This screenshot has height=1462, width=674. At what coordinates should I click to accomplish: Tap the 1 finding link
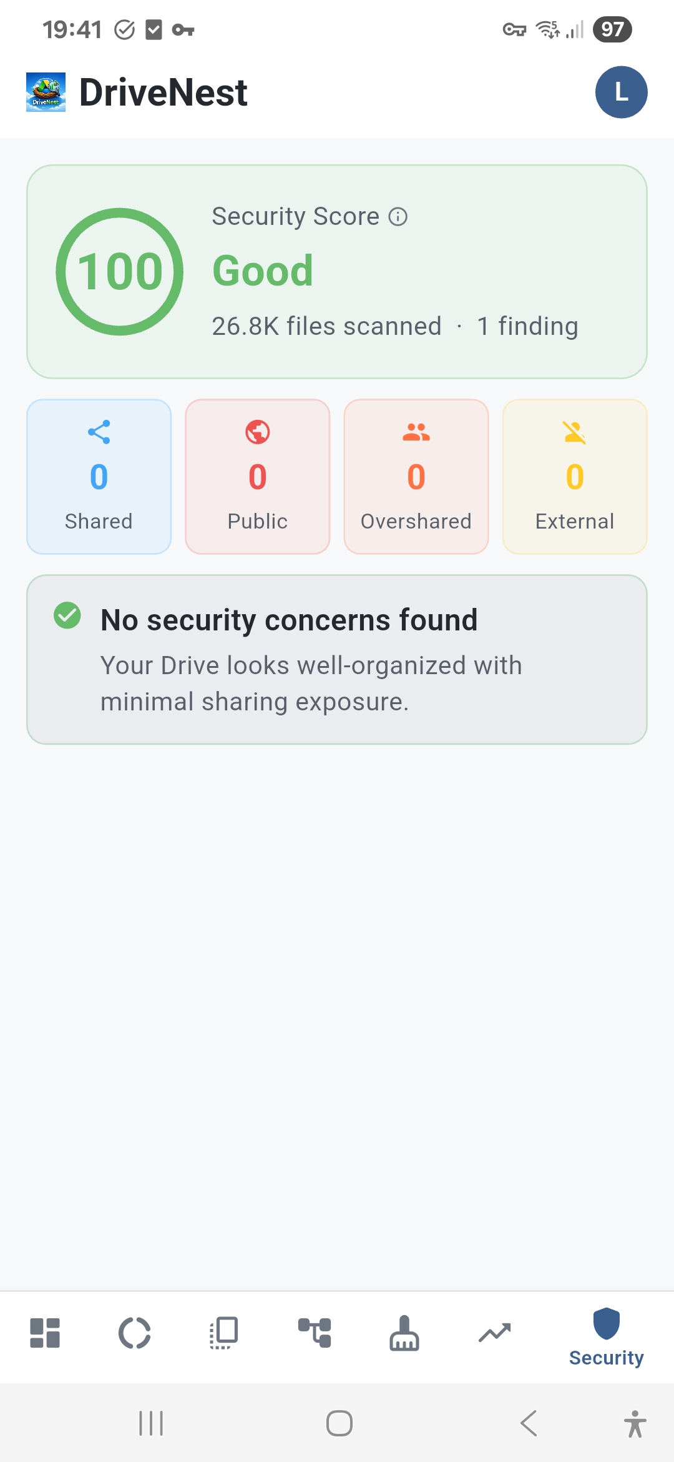(527, 326)
